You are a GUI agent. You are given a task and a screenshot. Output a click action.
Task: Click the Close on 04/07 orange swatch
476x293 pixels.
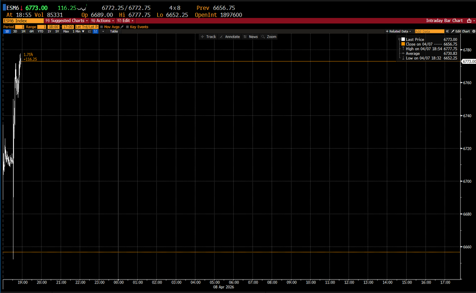403,44
